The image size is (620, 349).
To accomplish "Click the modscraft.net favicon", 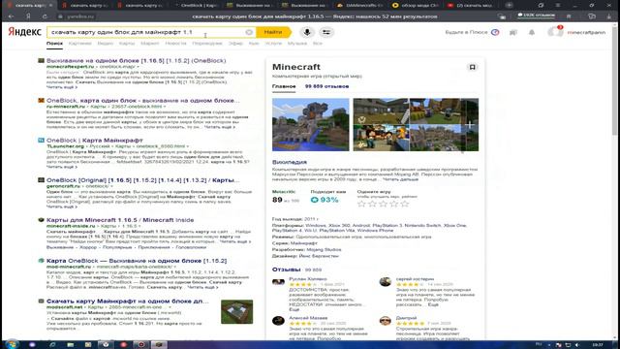I will (x=41, y=301).
